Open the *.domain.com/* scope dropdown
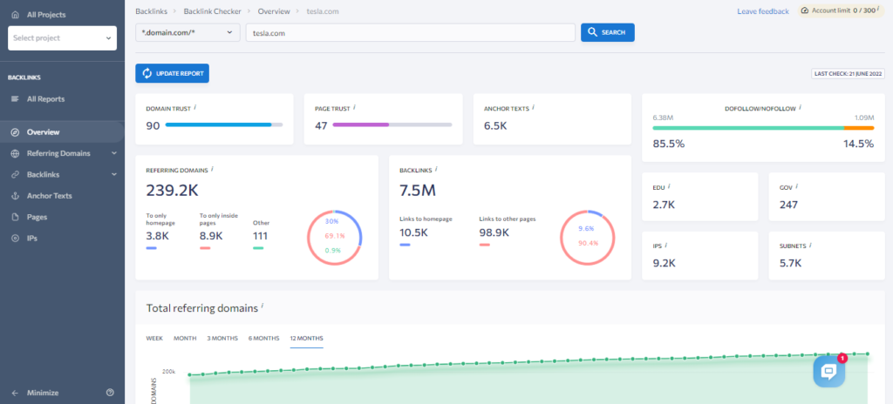Viewport: 893px width, 404px height. point(188,32)
